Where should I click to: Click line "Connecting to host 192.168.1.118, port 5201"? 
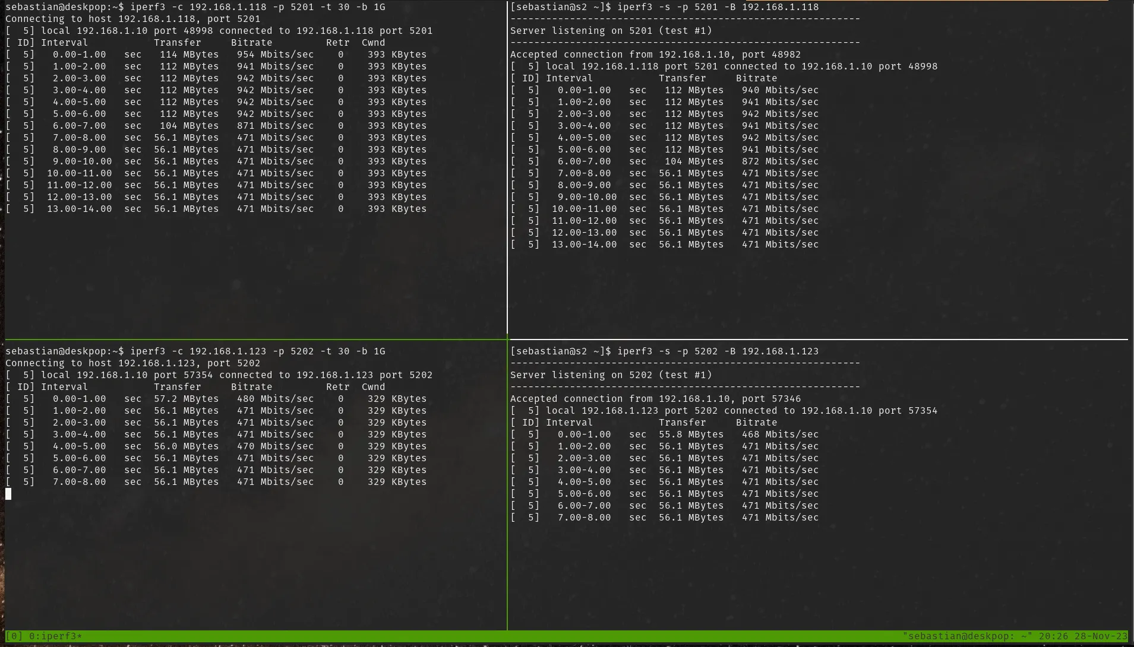133,19
